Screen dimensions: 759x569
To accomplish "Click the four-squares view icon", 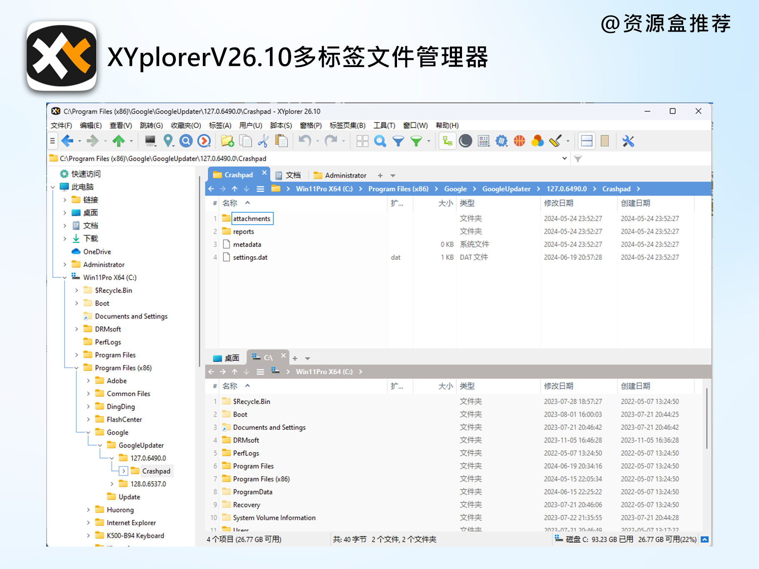I will click(x=362, y=141).
